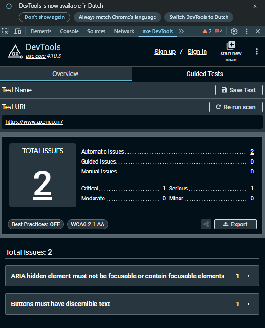The width and height of the screenshot is (265, 328).
Task: Open the Console tab
Action: (69, 31)
